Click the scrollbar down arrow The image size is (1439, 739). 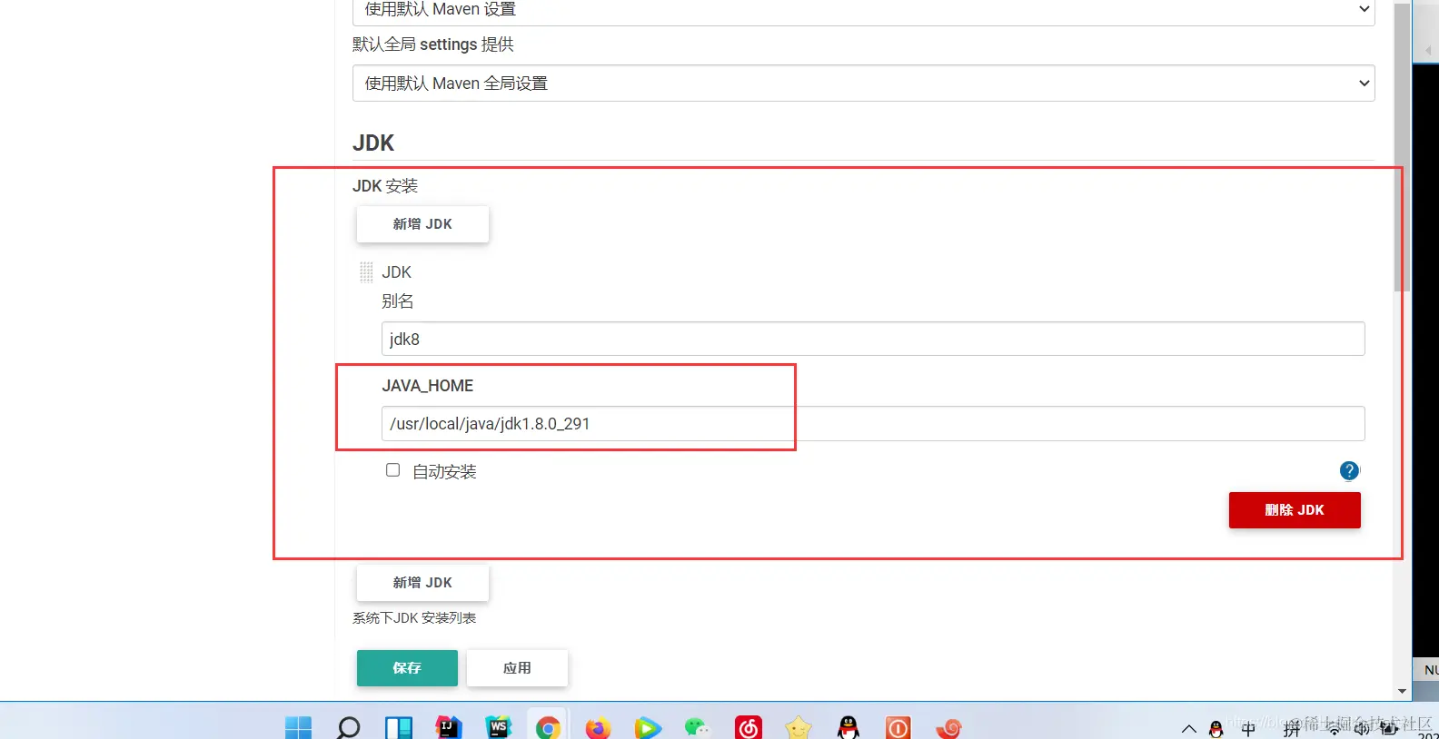click(1402, 692)
